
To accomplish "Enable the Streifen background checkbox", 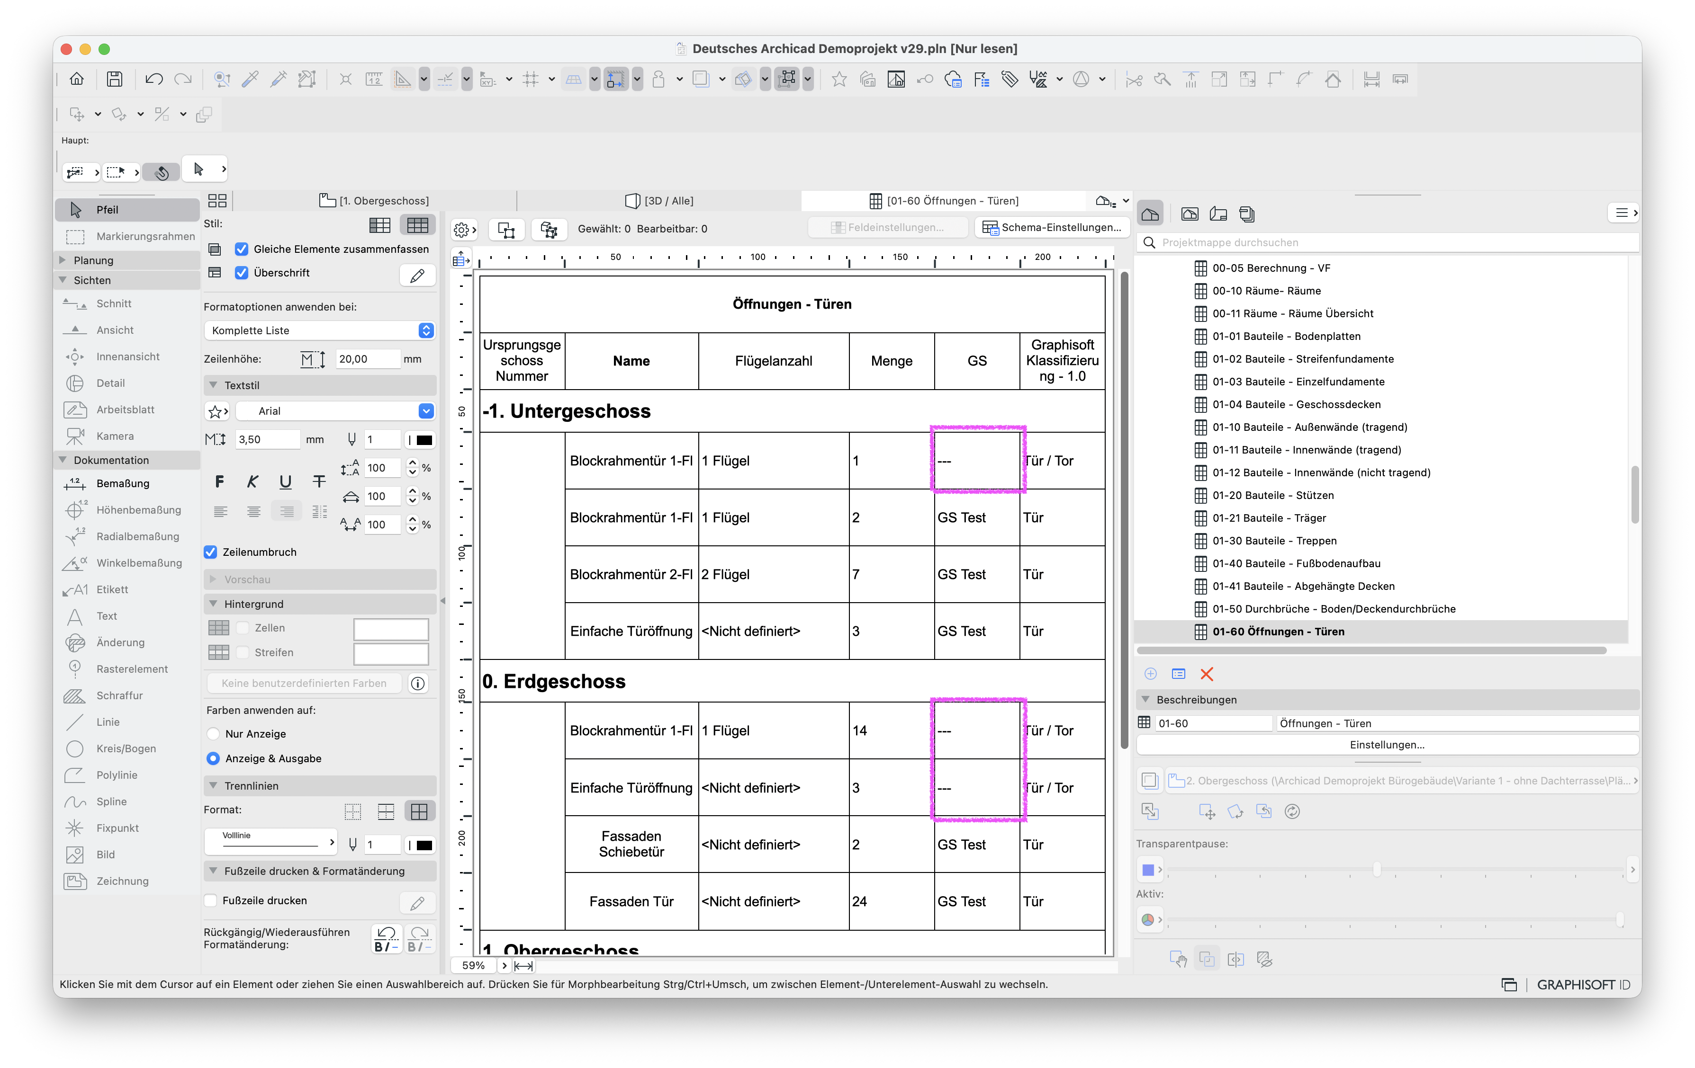I will tap(243, 652).
